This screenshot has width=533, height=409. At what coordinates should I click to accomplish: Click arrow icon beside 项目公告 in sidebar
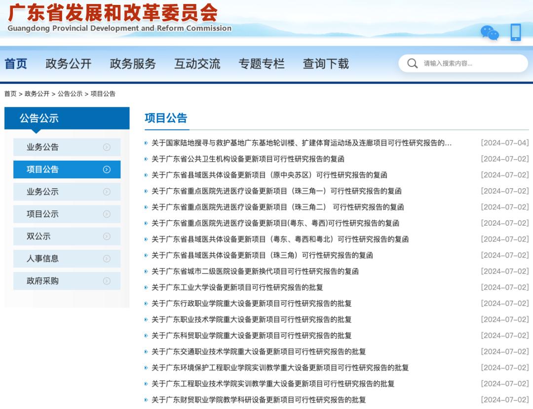coord(107,170)
